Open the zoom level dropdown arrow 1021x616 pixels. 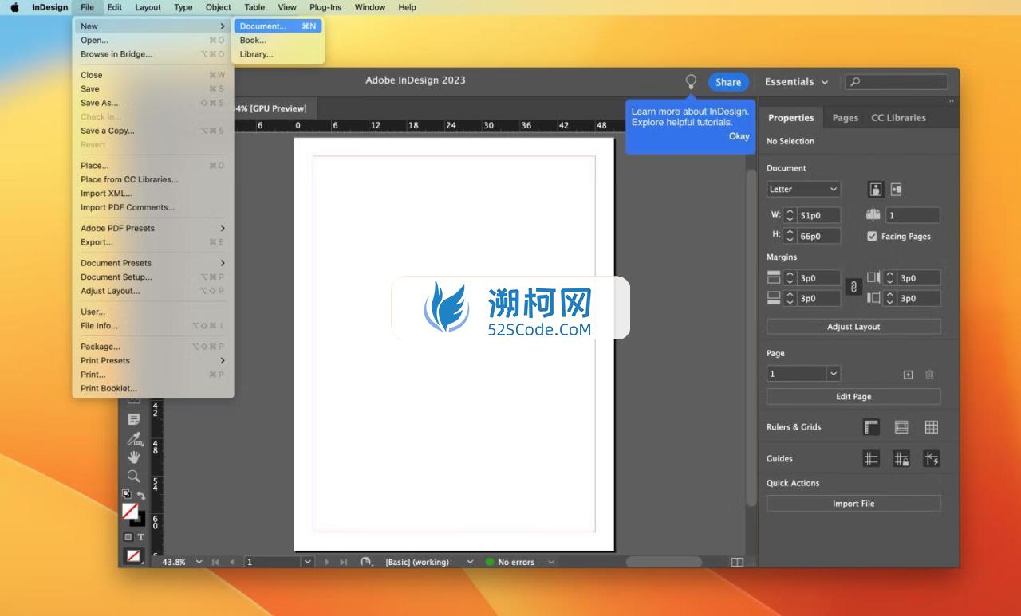(x=199, y=562)
